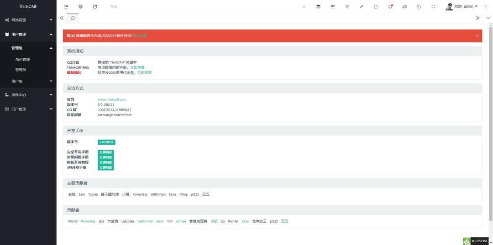Click 立即领取 voucher link
The height and width of the screenshot is (245, 493).
[145, 72]
